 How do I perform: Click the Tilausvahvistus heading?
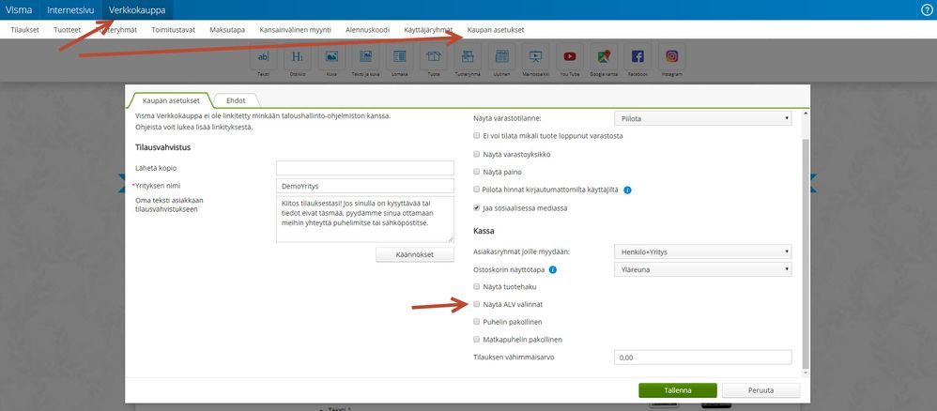coord(163,147)
